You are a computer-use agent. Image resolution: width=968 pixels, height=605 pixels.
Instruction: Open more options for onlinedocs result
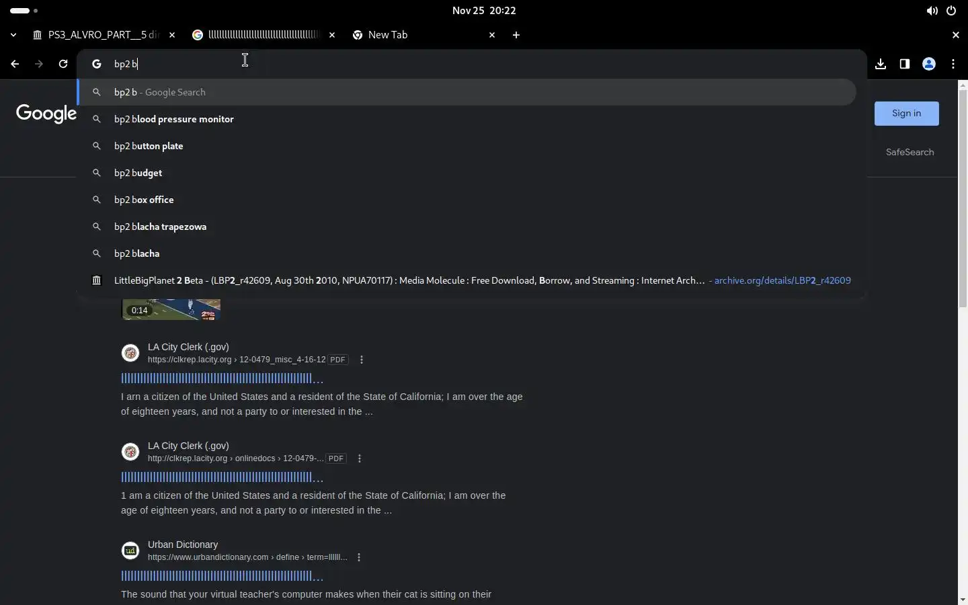tap(360, 458)
